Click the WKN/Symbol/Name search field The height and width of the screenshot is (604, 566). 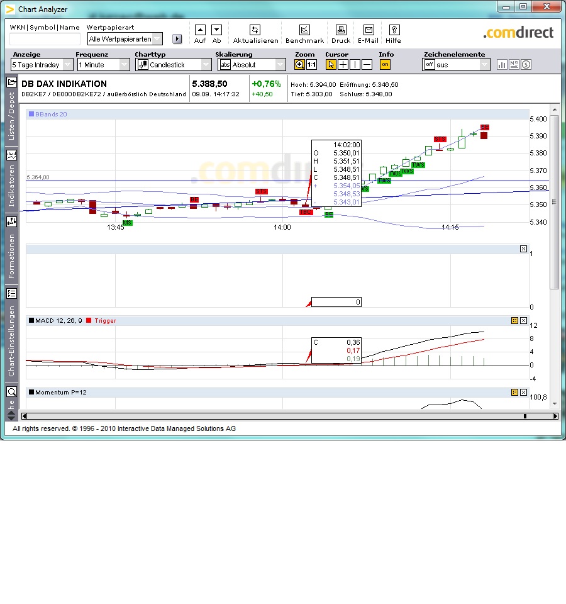click(x=45, y=39)
